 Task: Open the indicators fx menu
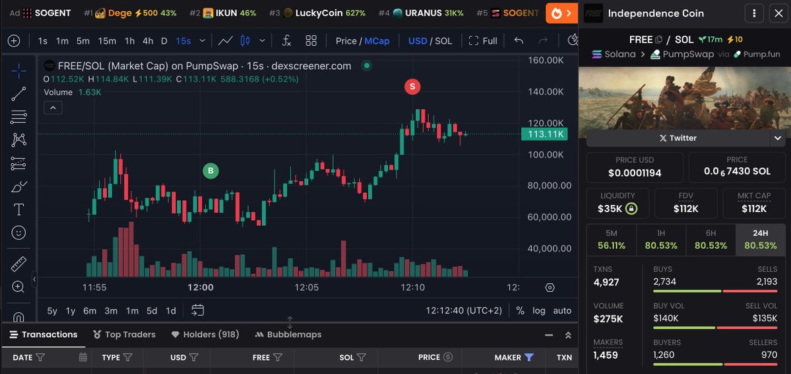[x=286, y=41]
